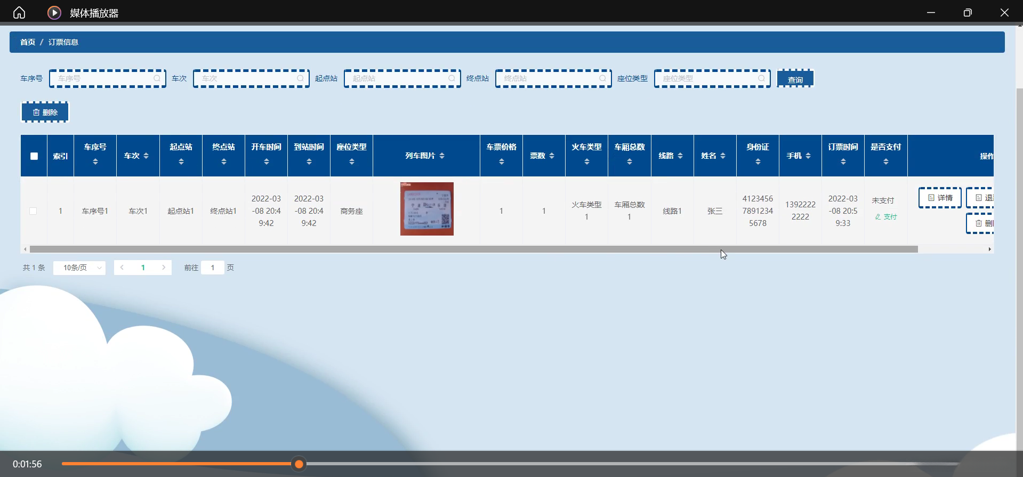
Task: Focus the 车序号 search input
Action: click(108, 78)
